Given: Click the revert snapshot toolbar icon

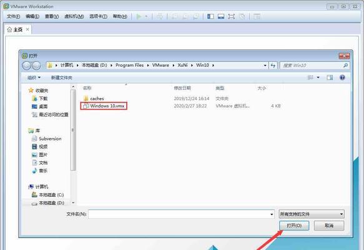Looking at the screenshot, I should (x=185, y=16).
